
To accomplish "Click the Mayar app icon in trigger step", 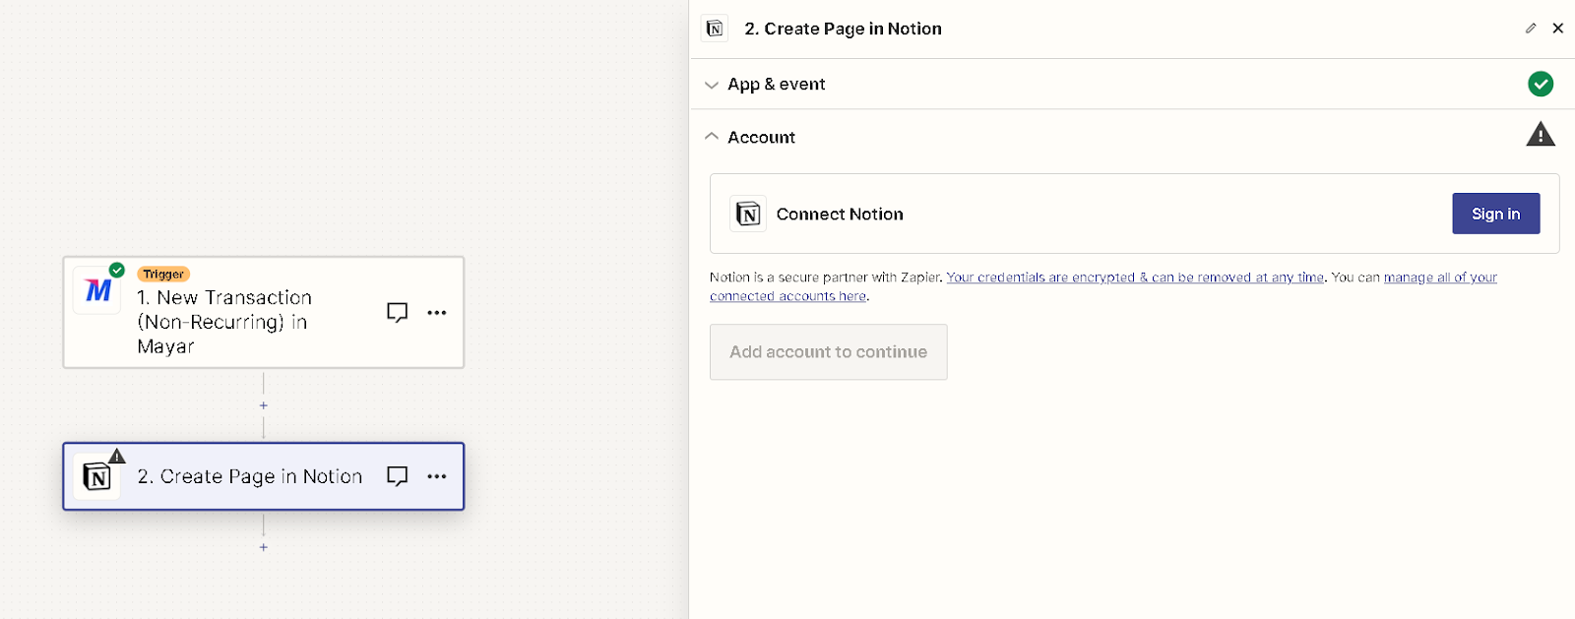I will click(98, 290).
